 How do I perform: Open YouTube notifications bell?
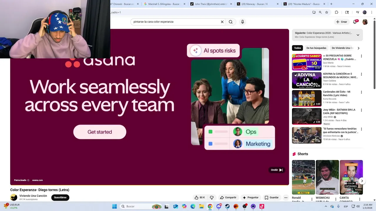(x=355, y=22)
